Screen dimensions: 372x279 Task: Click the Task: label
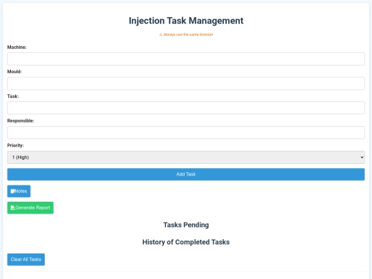(x=13, y=96)
